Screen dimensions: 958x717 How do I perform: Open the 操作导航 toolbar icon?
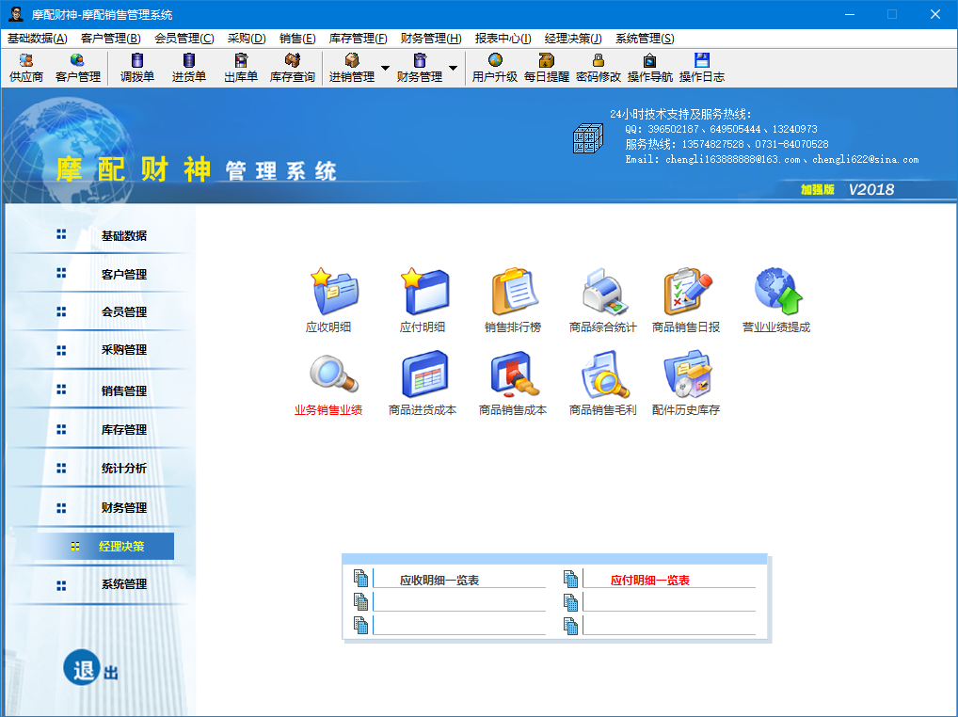click(650, 68)
